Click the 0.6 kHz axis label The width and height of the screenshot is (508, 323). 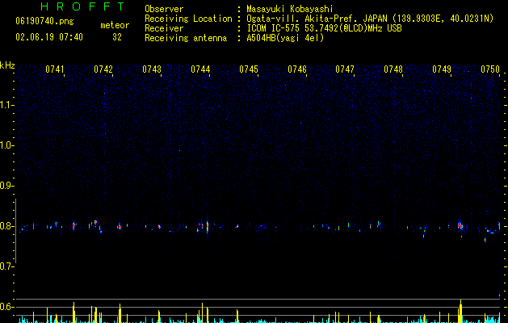point(7,307)
